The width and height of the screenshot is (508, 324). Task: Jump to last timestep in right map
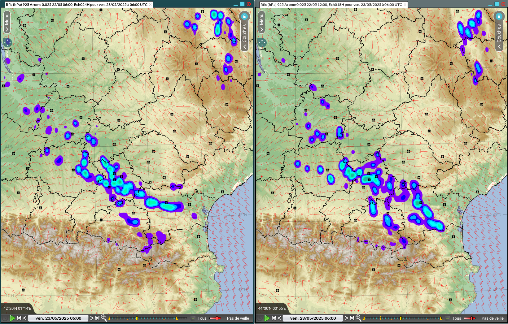point(352,318)
